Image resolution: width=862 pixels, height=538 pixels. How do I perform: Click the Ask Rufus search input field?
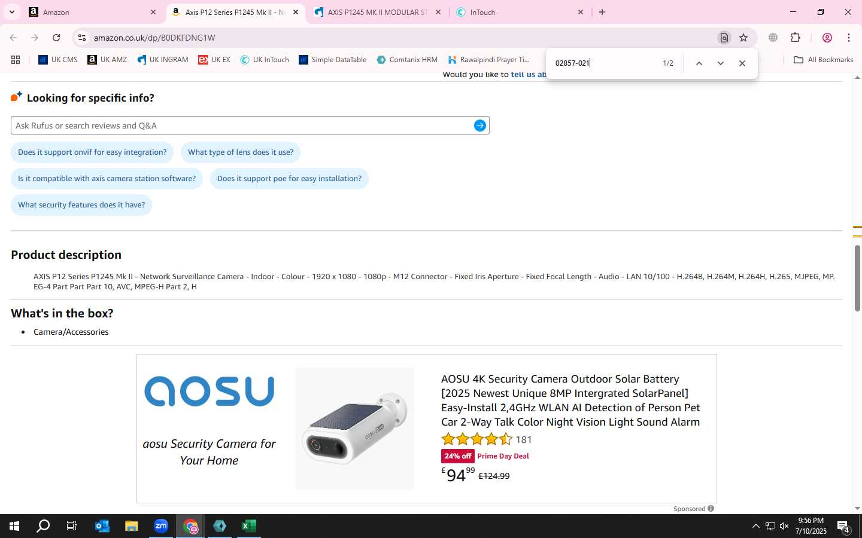click(x=242, y=126)
